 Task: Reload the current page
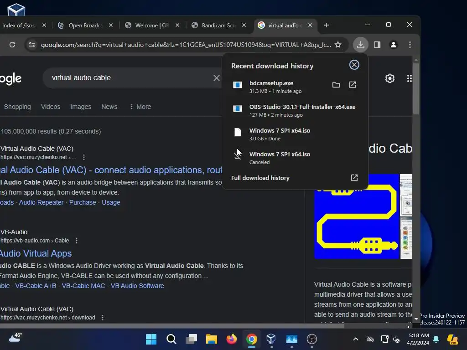pyautogui.click(x=12, y=45)
